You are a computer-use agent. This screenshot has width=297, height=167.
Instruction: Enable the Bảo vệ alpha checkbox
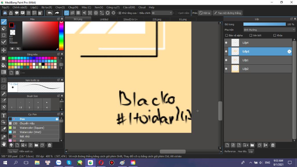coord(227,35)
